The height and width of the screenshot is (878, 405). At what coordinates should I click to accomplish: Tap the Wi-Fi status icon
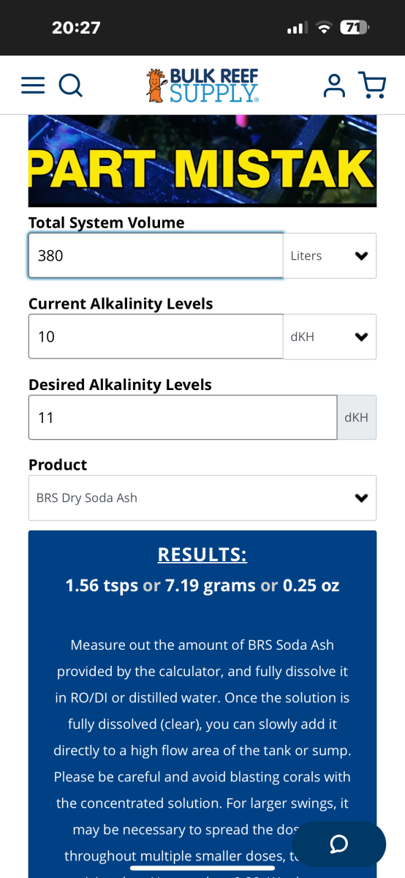click(323, 28)
